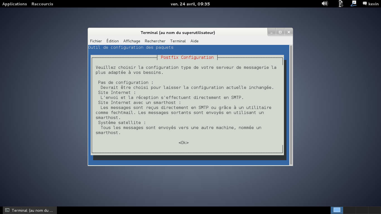Viewport: 381px width, 214px height.
Task: Click 'Outil de configuration des paquets' text
Action: click(131, 47)
